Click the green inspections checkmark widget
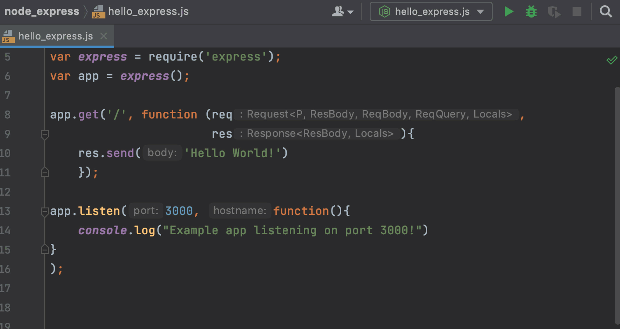Image resolution: width=620 pixels, height=329 pixels. (612, 60)
